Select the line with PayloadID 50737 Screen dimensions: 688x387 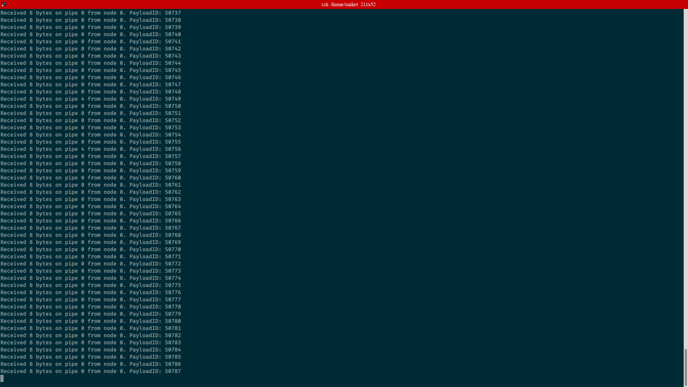tap(90, 13)
